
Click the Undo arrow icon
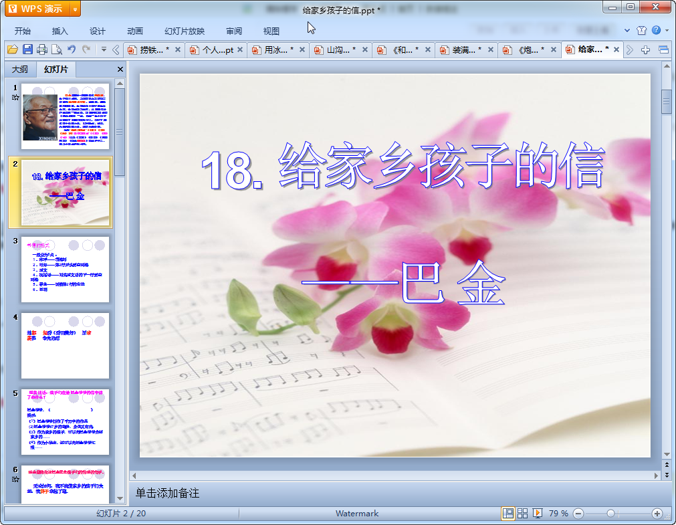pyautogui.click(x=72, y=49)
